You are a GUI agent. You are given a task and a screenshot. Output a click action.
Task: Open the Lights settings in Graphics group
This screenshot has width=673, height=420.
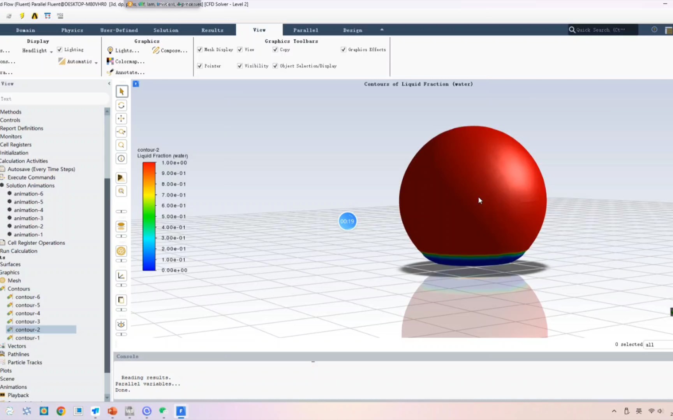pos(123,50)
